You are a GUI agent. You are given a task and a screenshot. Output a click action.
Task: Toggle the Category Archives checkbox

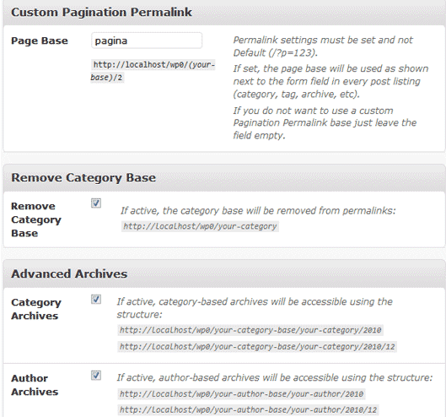tap(96, 299)
